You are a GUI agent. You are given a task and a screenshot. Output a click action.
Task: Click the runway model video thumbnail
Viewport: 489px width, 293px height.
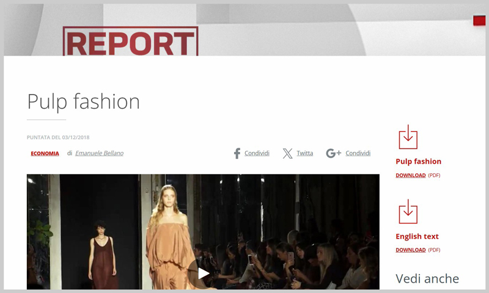coord(204,232)
